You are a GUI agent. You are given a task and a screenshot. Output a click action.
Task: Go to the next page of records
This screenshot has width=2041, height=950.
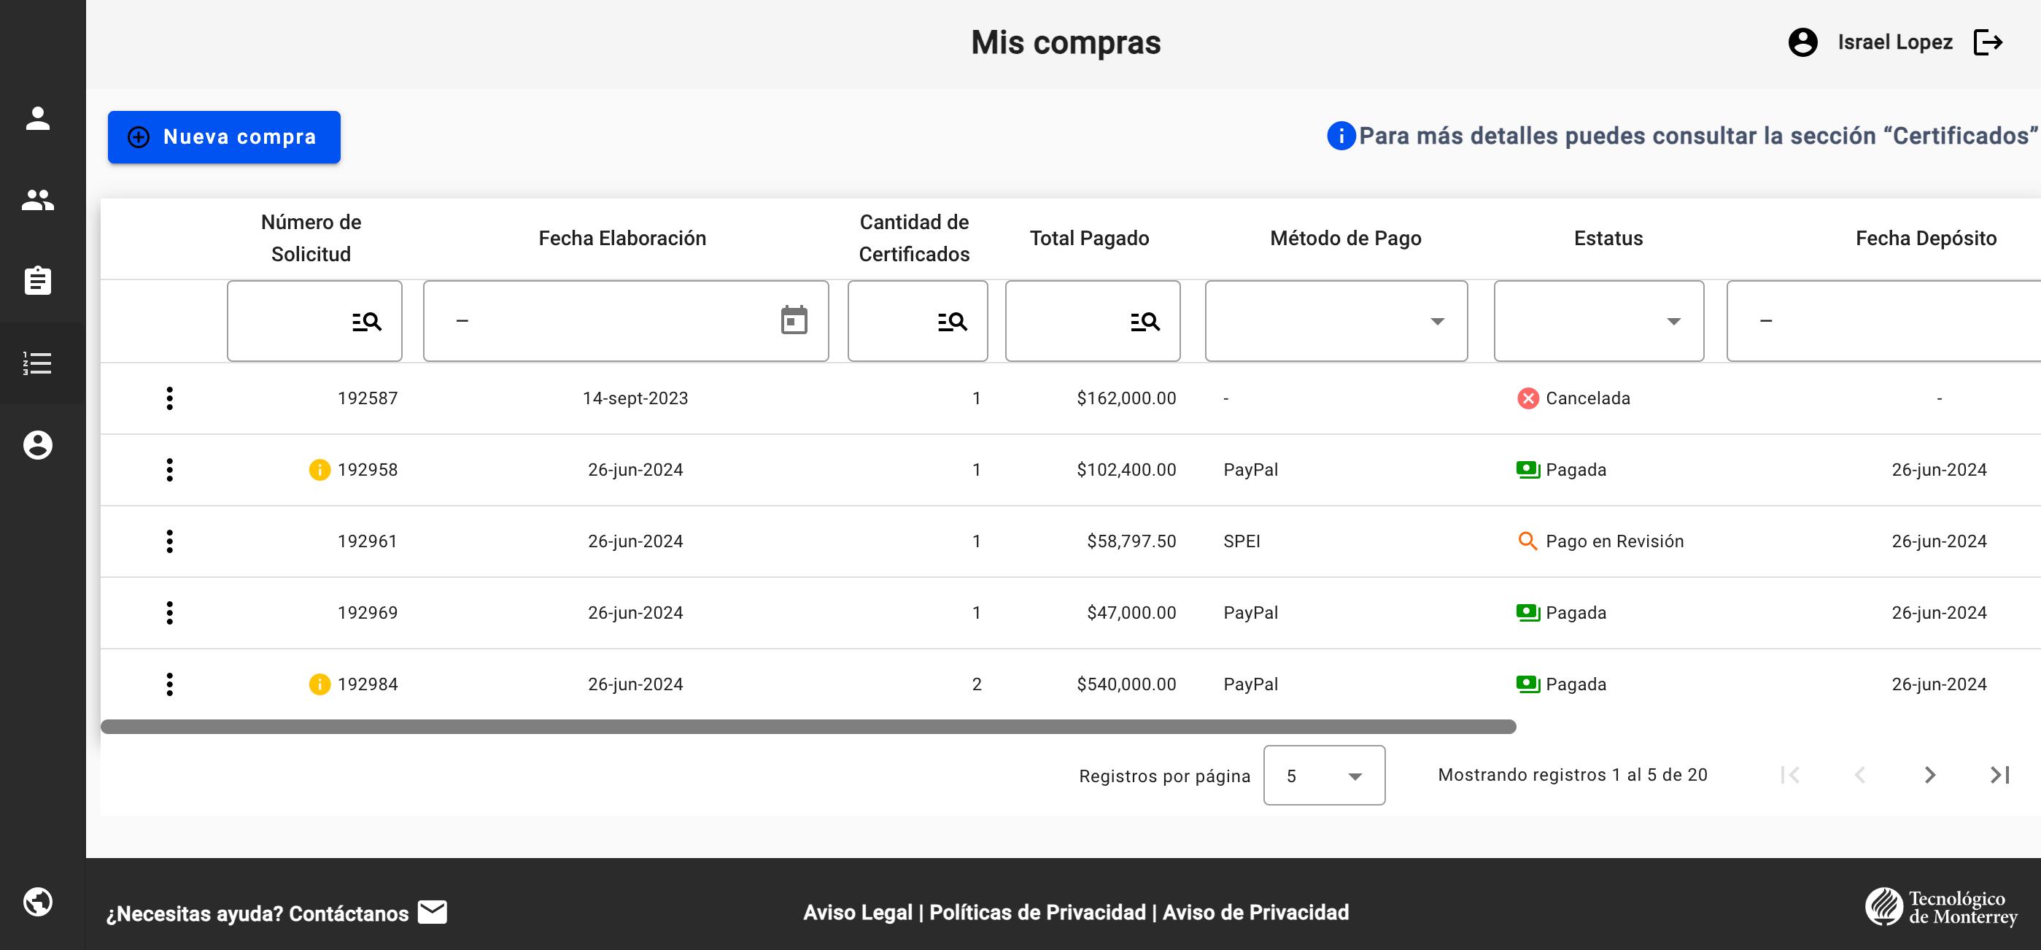pyautogui.click(x=1930, y=775)
